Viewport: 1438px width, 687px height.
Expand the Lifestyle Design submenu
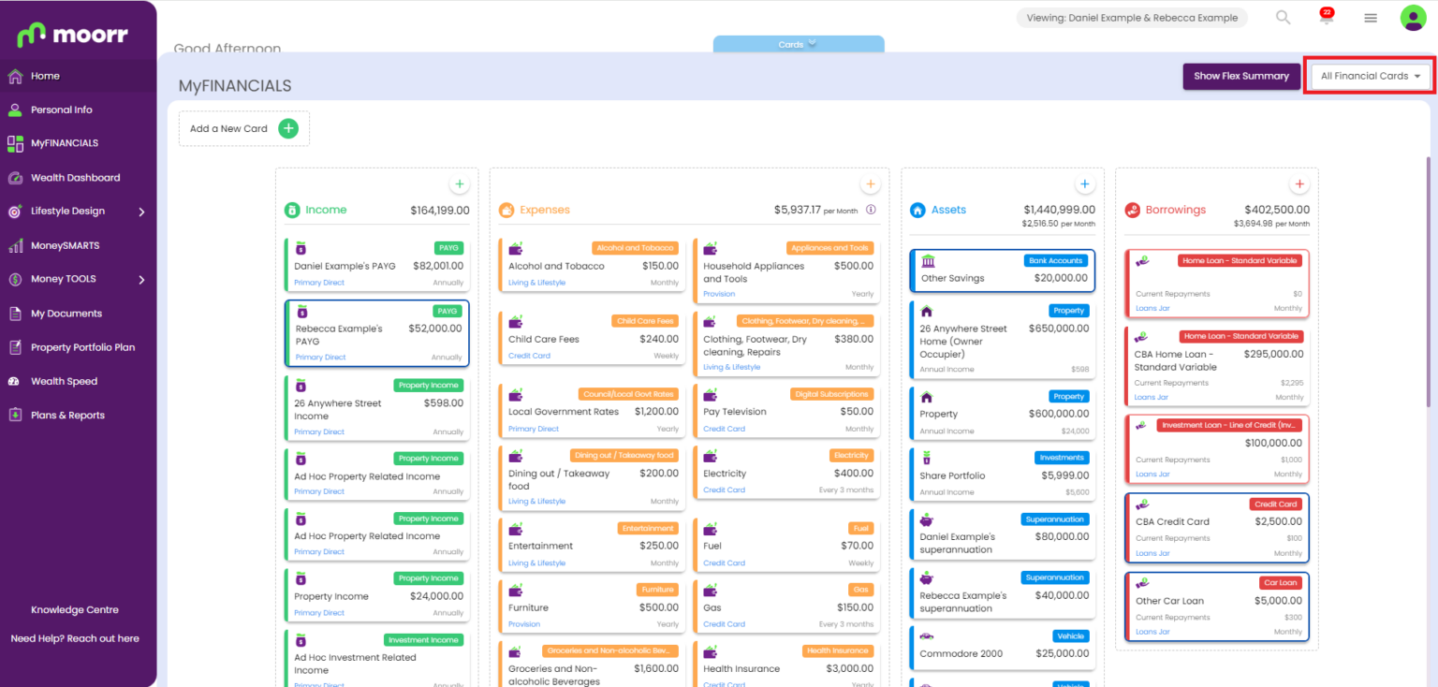[x=141, y=212]
